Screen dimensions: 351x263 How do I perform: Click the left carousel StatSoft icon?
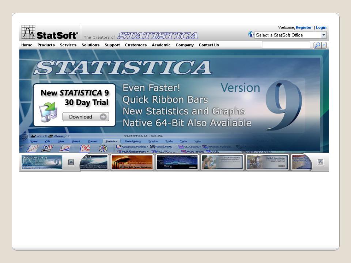tap(71, 162)
